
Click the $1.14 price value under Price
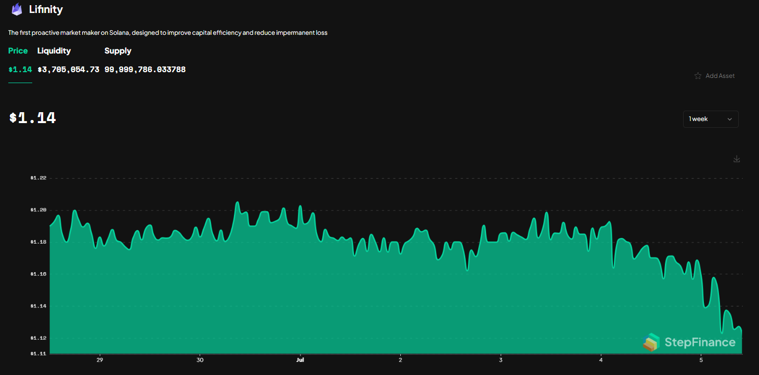tap(20, 69)
